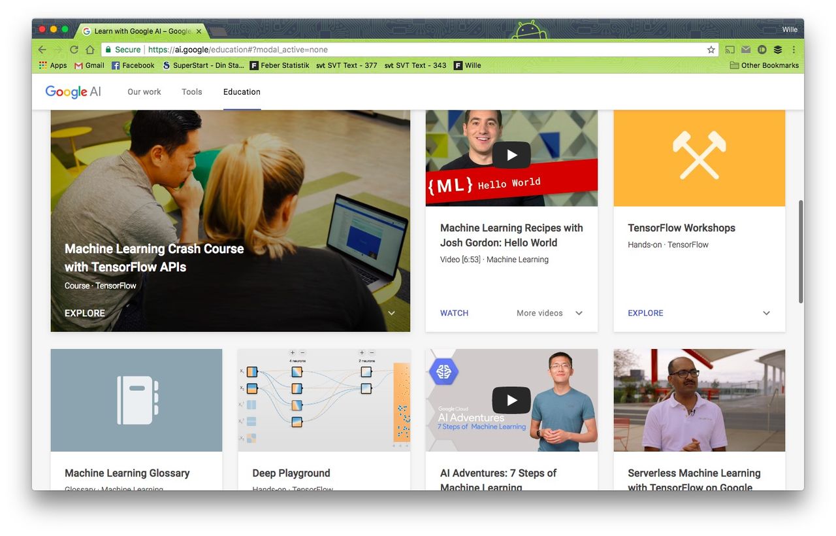
Task: Expand the Machine Learning Crash Course card chevron
Action: [x=391, y=313]
